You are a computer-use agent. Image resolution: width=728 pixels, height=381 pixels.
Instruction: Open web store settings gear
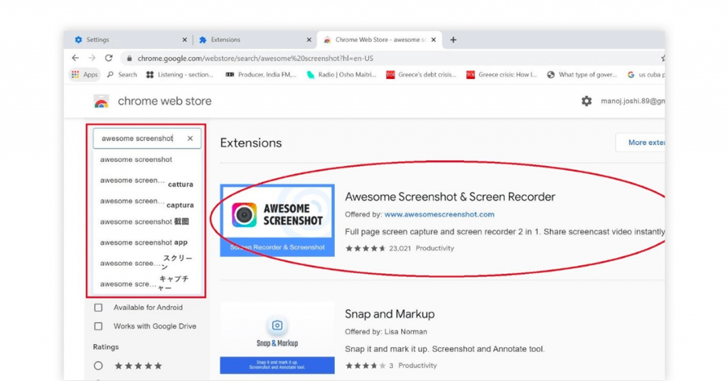pos(587,101)
